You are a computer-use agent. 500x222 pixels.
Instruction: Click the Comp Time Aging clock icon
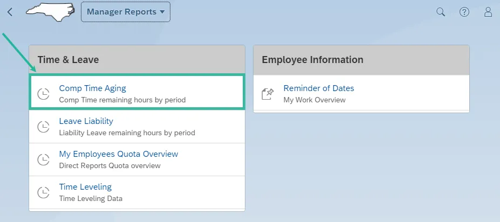(43, 94)
